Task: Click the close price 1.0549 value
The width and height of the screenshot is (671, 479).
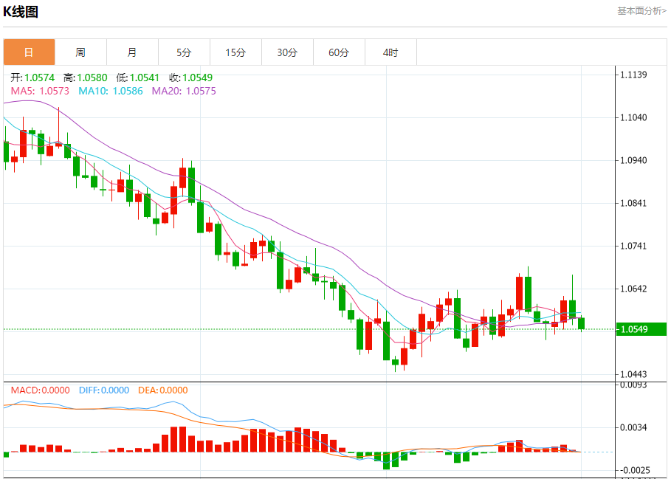Action: tap(197, 77)
